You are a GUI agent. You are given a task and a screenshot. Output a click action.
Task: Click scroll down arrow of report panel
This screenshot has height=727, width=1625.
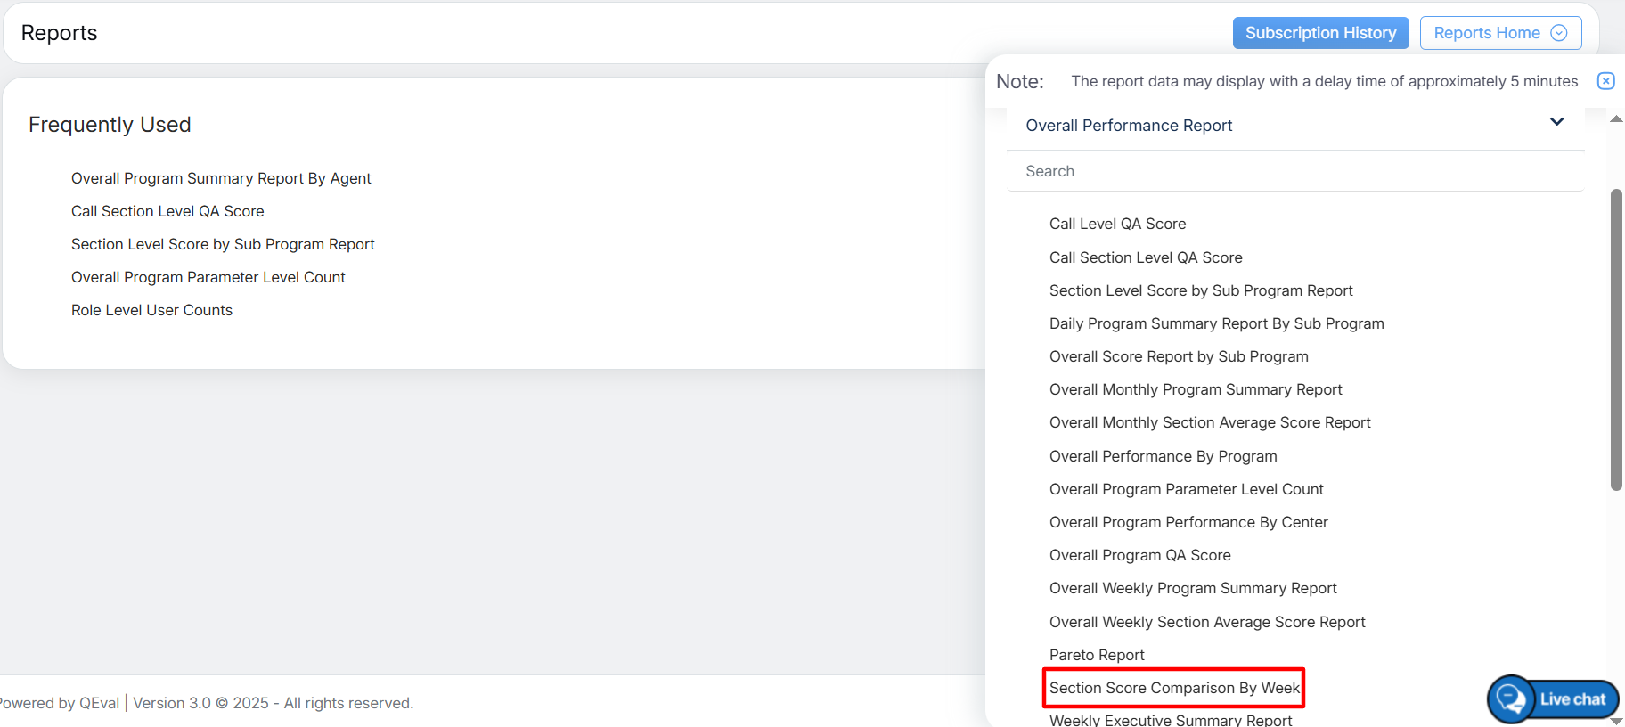coord(1616,721)
